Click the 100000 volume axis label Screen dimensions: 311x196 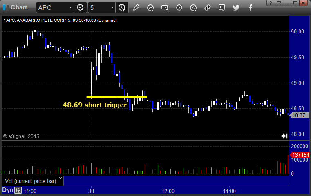click(x=300, y=160)
